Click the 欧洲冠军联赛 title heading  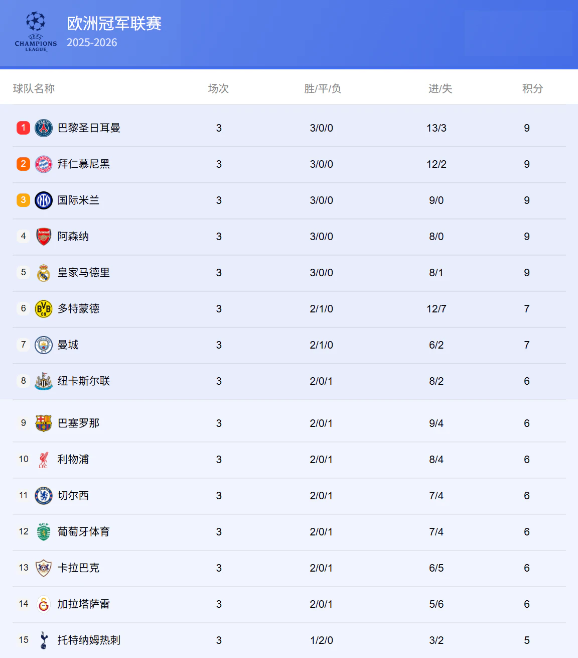click(114, 24)
